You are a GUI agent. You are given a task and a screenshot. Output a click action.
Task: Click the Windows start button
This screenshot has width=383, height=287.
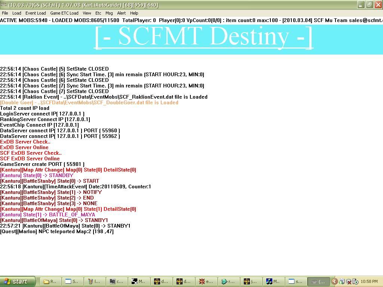click(18, 281)
